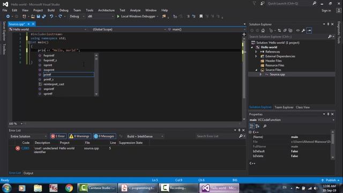Click the Windows Start button

[7, 188]
